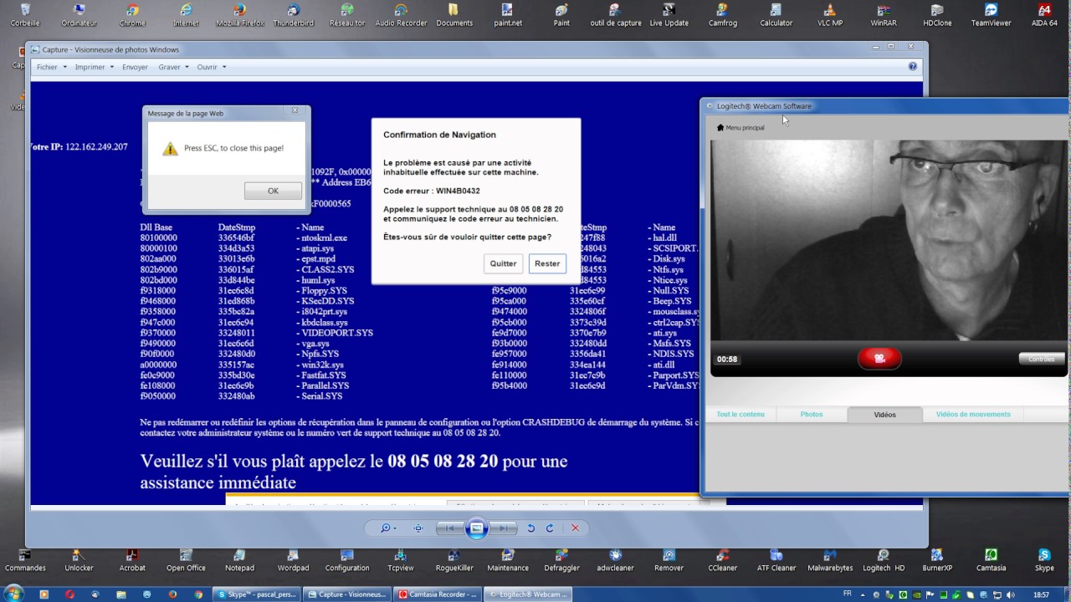The image size is (1071, 602).
Task: Open Skype desktop icon at bottom right
Action: point(1044,560)
